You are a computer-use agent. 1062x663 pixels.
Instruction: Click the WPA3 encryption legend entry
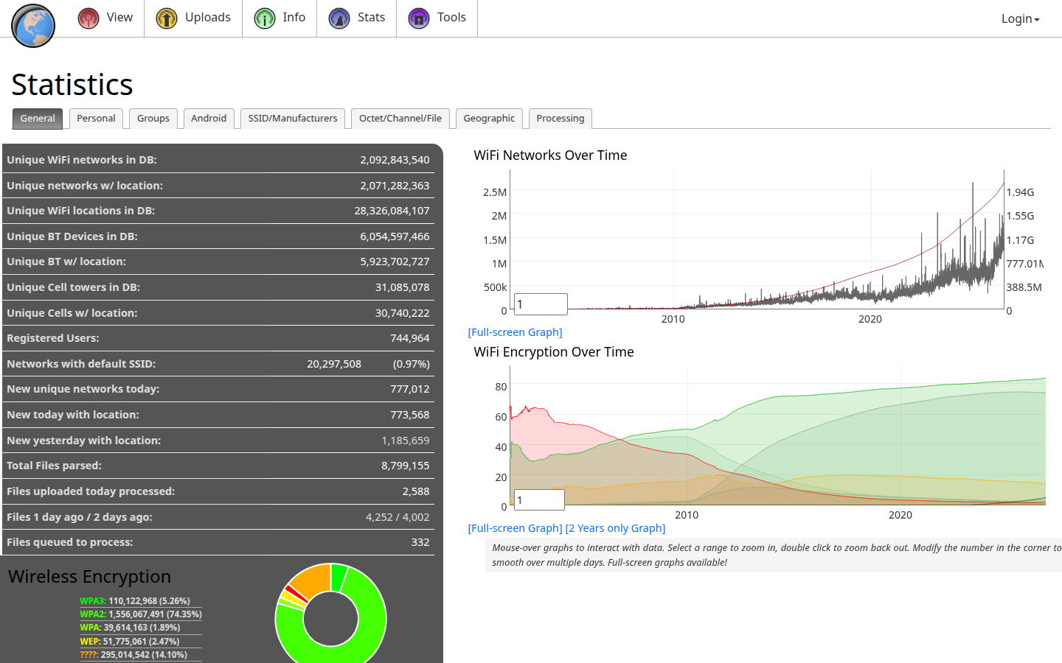(x=135, y=601)
